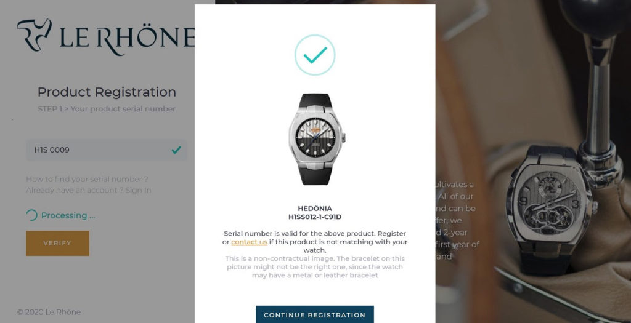Open the contact us link
The height and width of the screenshot is (323, 631).
[x=249, y=242]
